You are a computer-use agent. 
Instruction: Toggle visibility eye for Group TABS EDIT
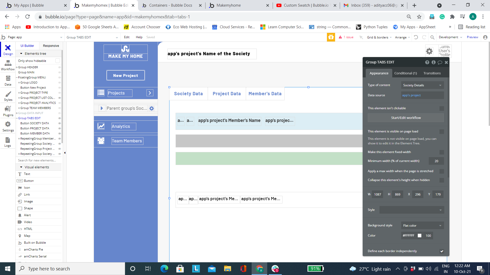pos(59,118)
